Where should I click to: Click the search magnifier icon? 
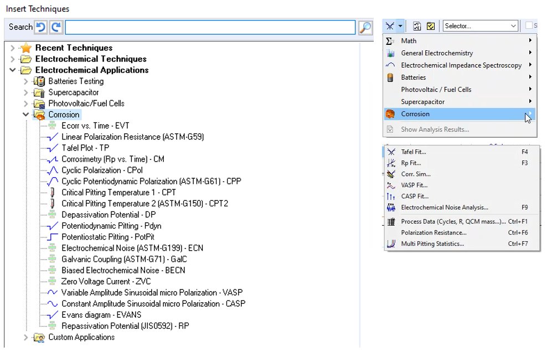point(365,27)
